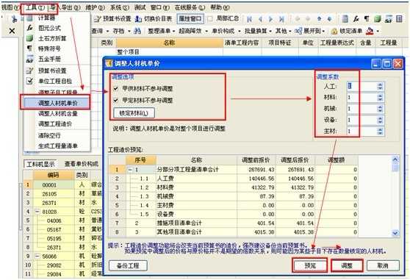
Task: Open the 在线服务 menu
Action: tap(190, 7)
